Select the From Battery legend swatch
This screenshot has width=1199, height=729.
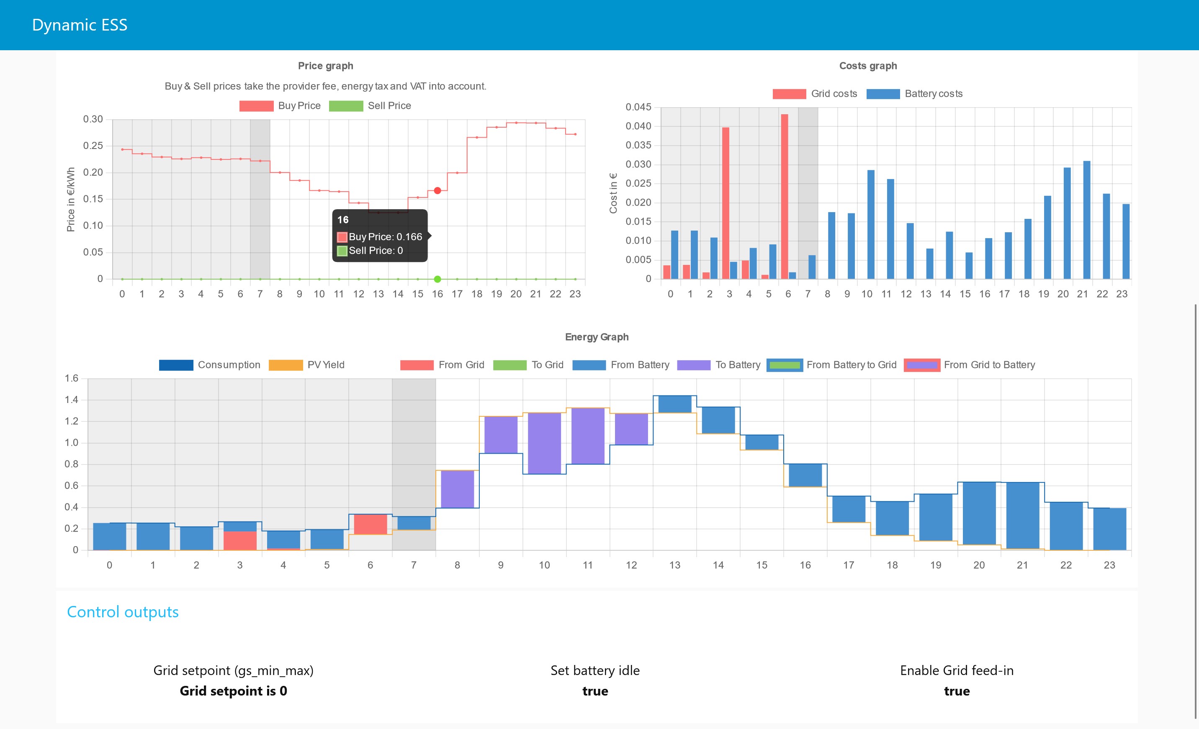(589, 365)
